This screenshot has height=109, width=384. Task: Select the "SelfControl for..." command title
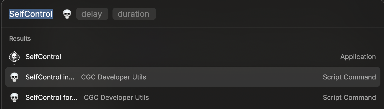[51, 98]
